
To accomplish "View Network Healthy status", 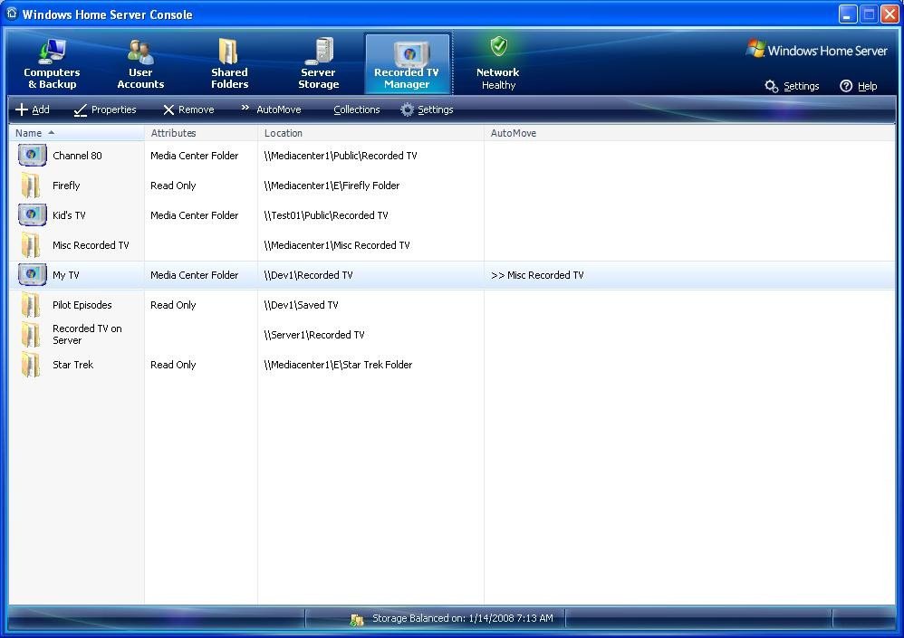I will point(498,64).
